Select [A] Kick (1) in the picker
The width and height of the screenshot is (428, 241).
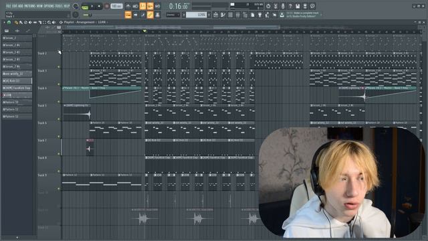17,81
